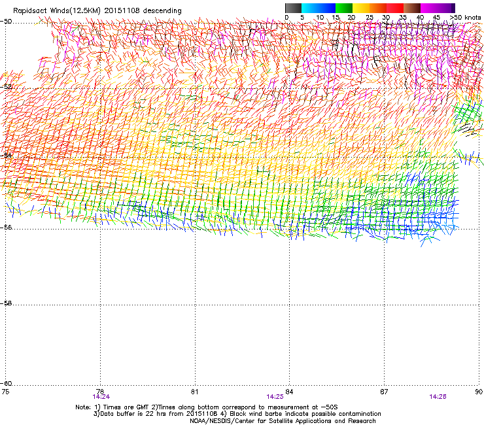Click the 90 longitude axis label

[x=479, y=392]
